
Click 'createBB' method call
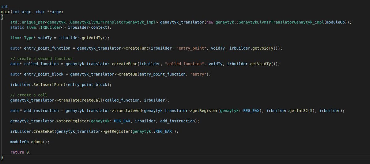[x=128, y=74]
